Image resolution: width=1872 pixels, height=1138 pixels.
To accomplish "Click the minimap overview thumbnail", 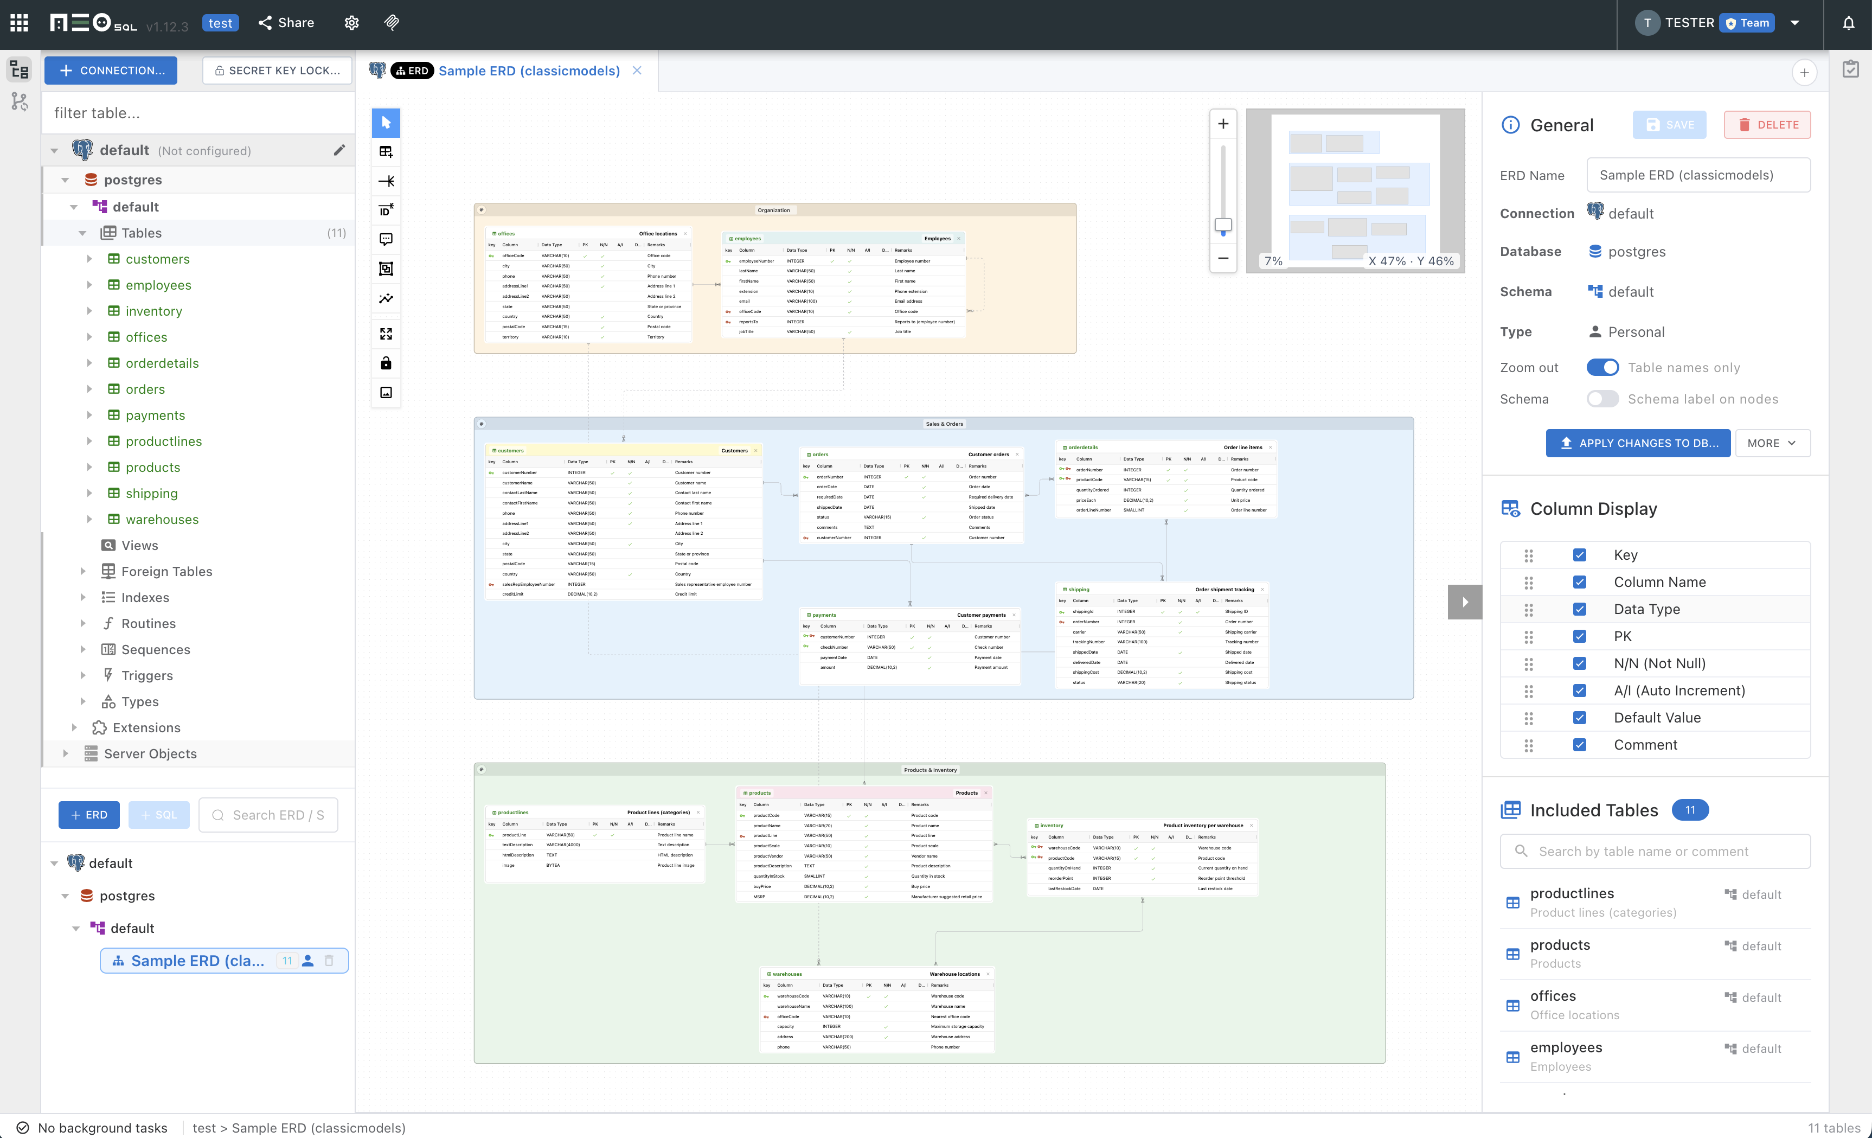I will coord(1355,190).
